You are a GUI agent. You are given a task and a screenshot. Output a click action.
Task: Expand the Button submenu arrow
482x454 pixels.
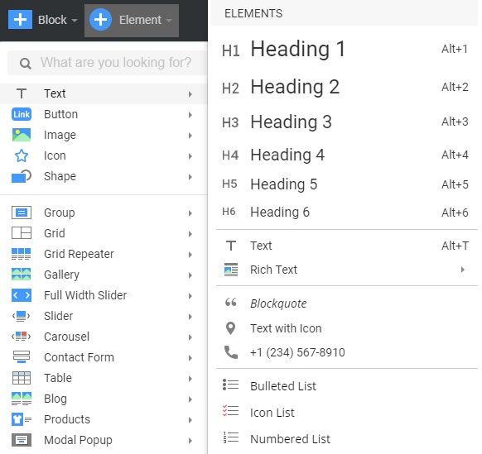(190, 115)
